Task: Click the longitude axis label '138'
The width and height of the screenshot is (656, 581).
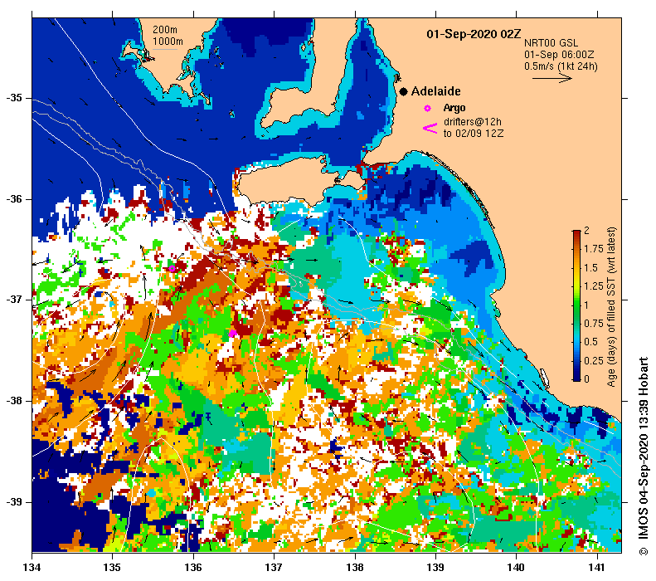Action: (x=355, y=568)
